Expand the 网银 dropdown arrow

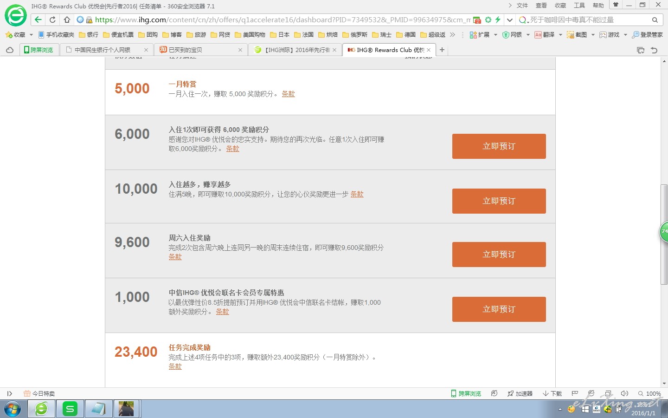tap(528, 35)
